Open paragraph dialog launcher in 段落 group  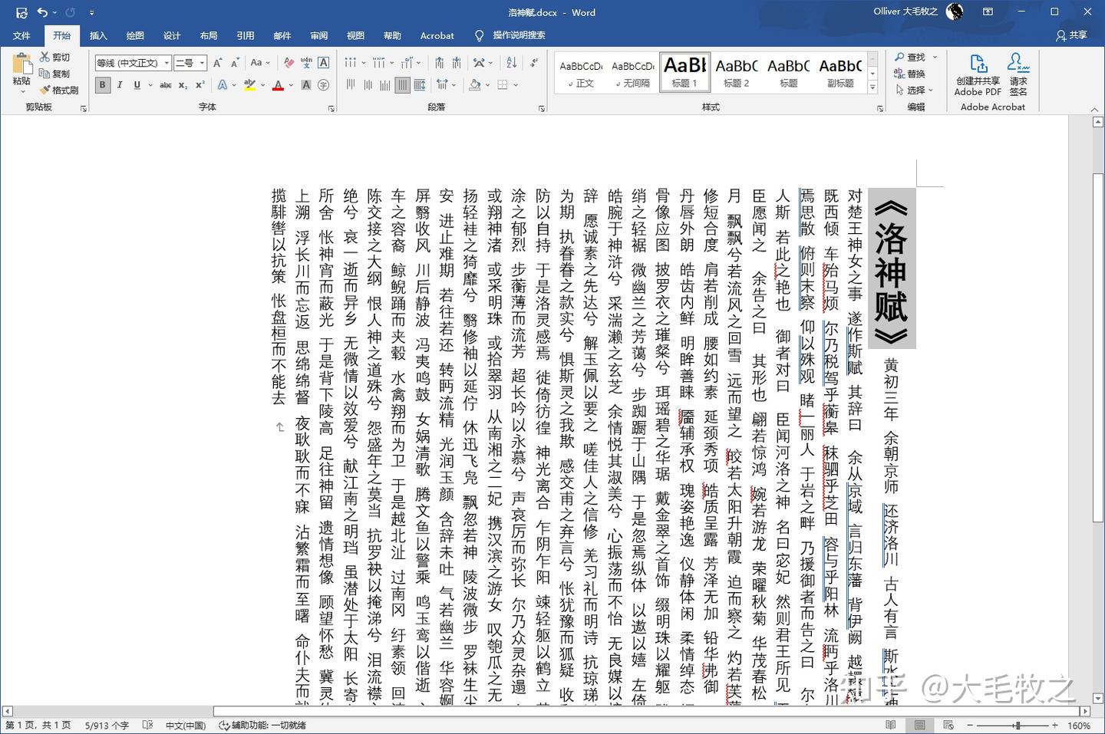[542, 109]
